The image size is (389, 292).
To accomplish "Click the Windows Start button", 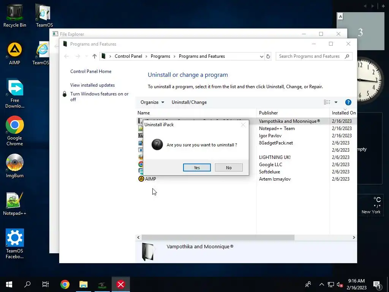I will click(9, 284).
